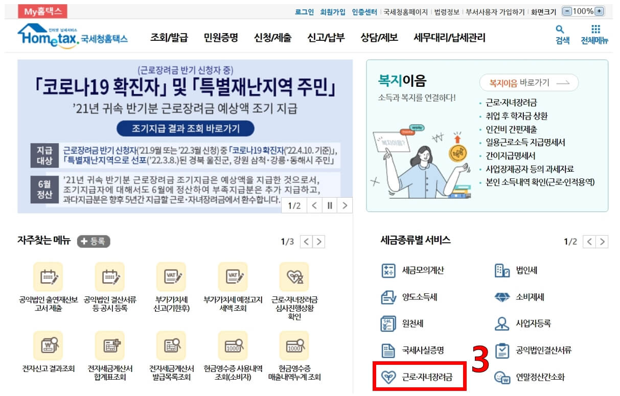The width and height of the screenshot is (620, 396).
Task: Open the 신고/납부 menu
Action: pyautogui.click(x=326, y=37)
